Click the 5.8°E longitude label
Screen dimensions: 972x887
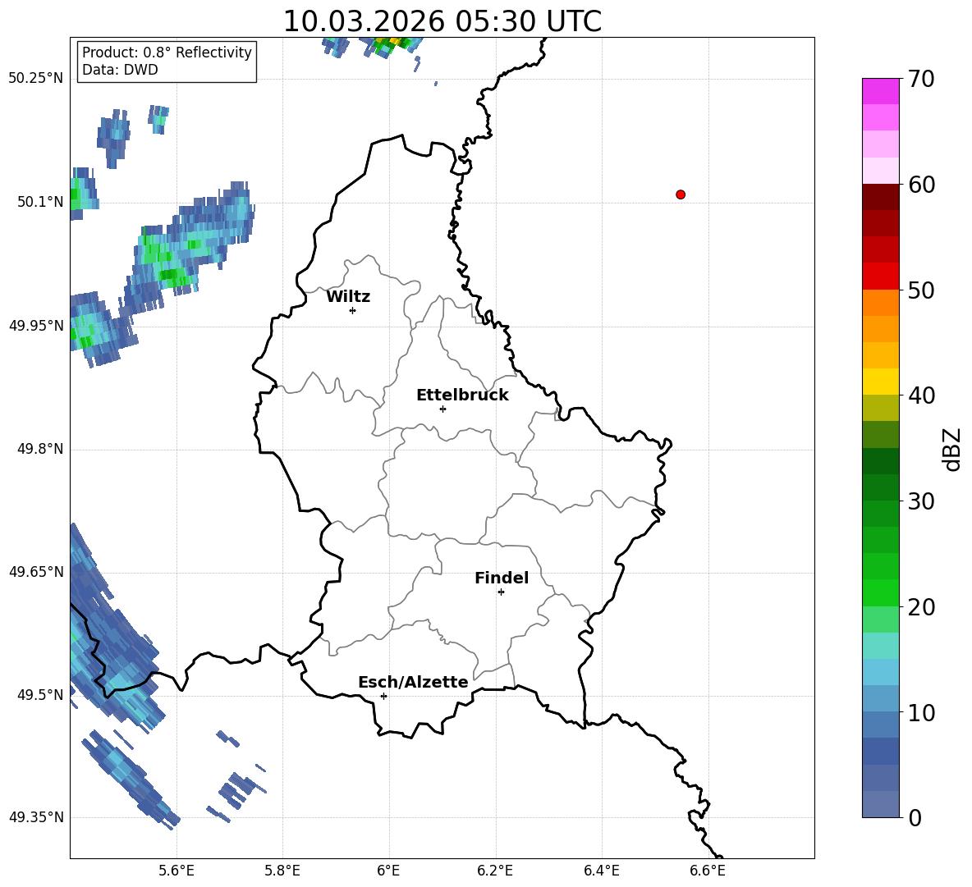click(282, 871)
